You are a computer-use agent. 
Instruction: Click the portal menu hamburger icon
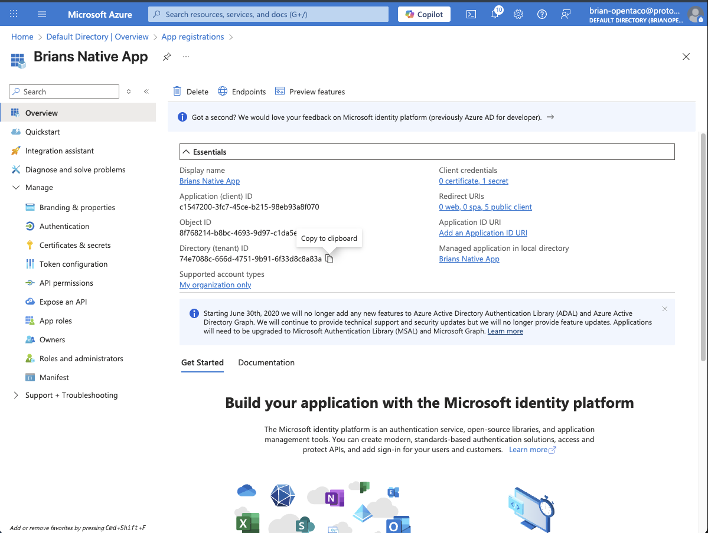pos(41,14)
